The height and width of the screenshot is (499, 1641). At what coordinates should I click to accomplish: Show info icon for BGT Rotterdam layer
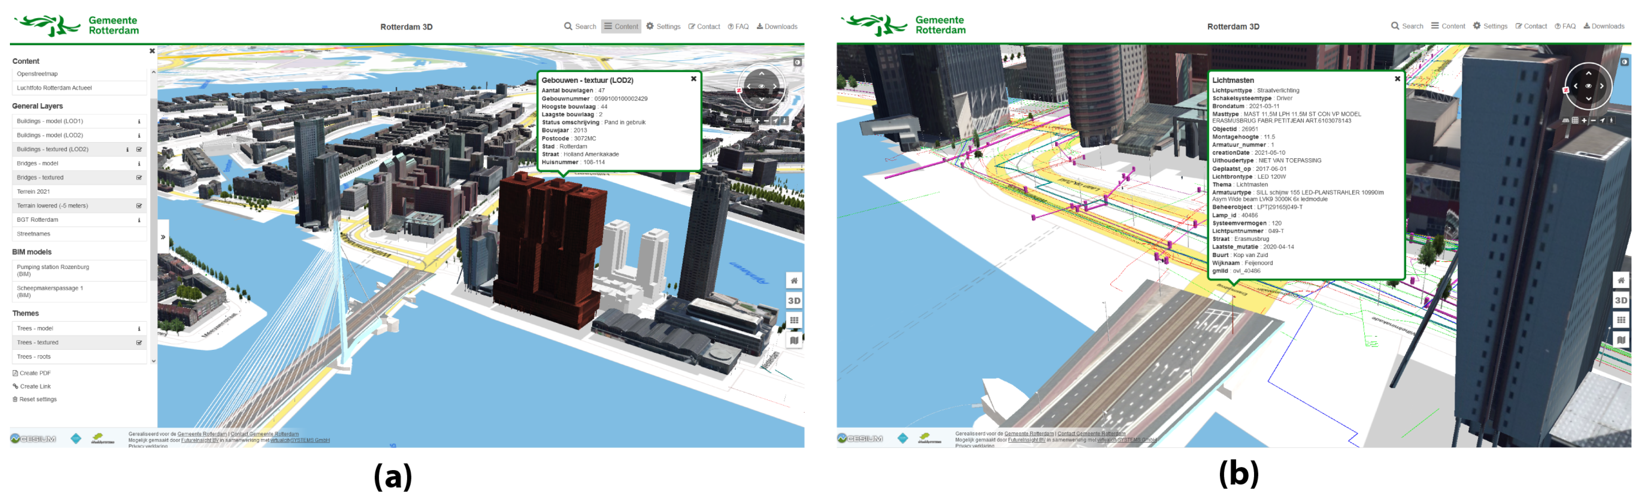[139, 220]
